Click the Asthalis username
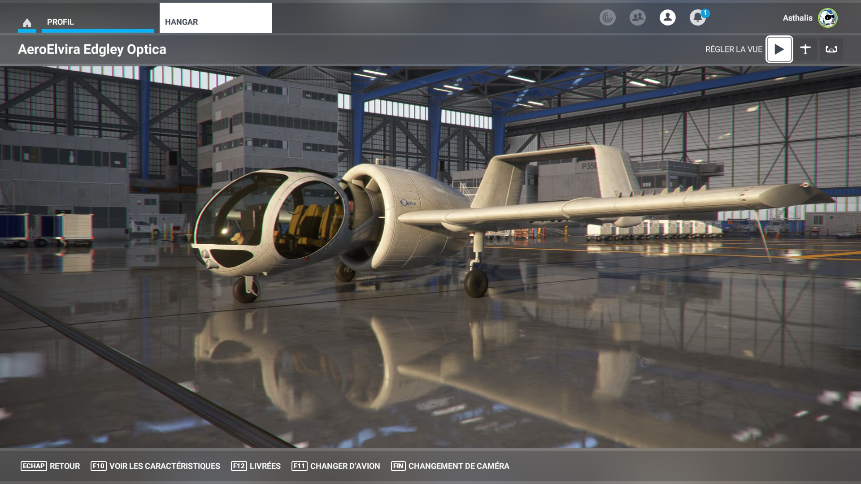 click(x=797, y=18)
